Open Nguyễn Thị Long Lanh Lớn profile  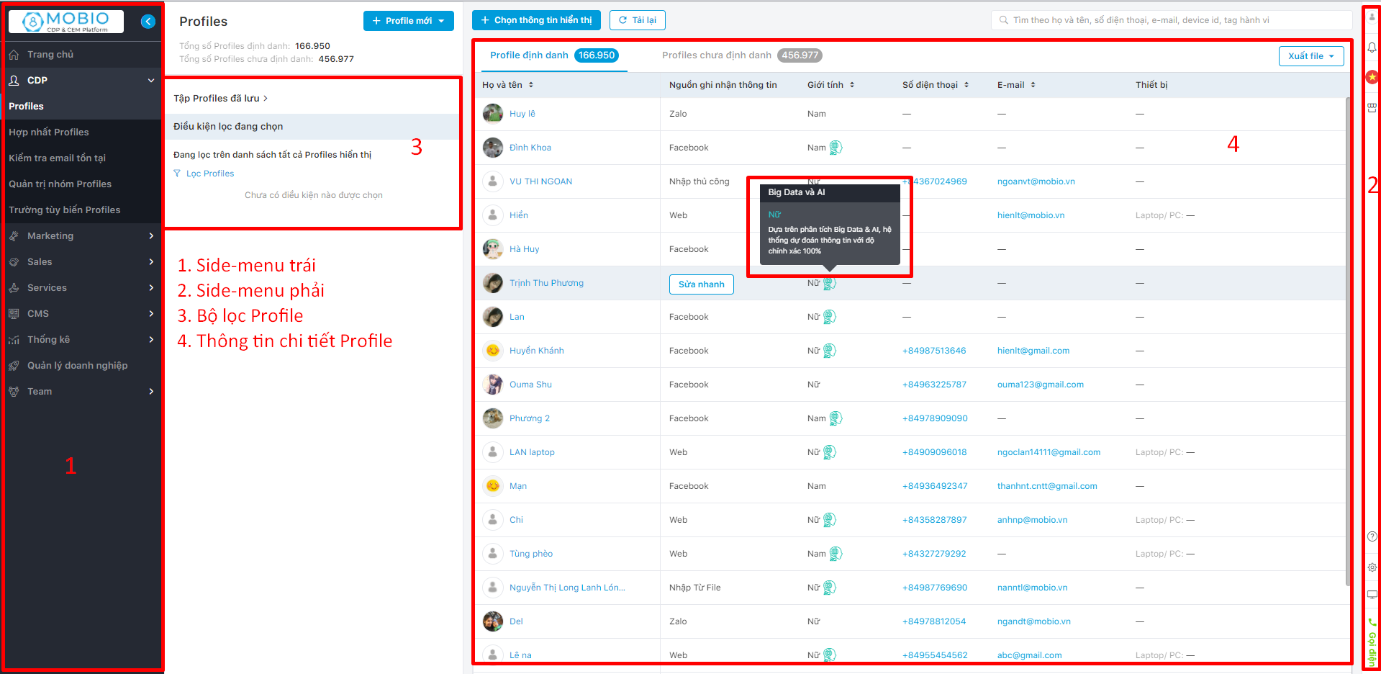click(x=567, y=588)
